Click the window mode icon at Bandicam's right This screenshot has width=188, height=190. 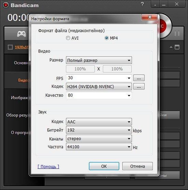pyautogui.click(x=177, y=47)
